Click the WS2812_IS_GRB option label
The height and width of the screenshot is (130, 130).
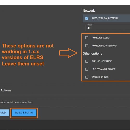coord(100,77)
